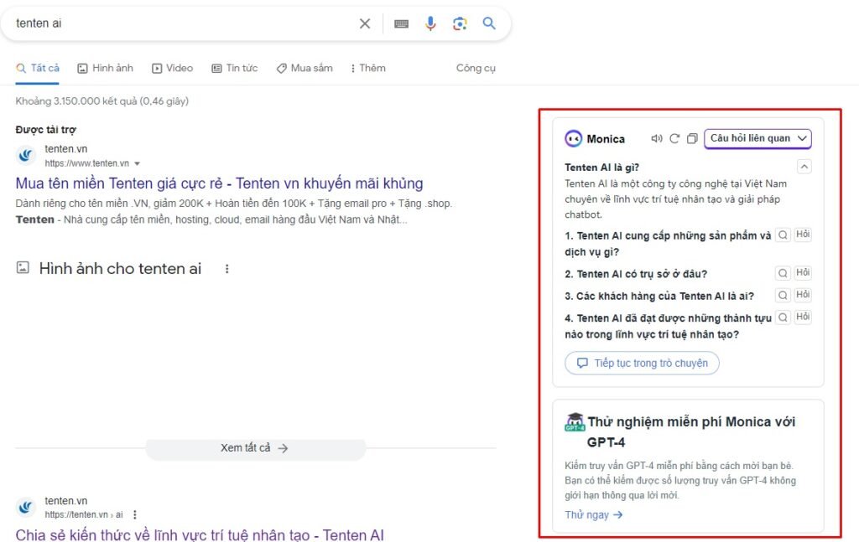Image resolution: width=859 pixels, height=542 pixels.
Task: Switch to the Tin tức tab
Action: (235, 69)
